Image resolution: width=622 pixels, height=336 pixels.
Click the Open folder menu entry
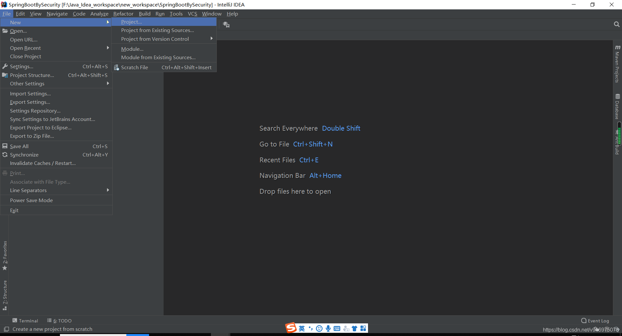click(56, 31)
